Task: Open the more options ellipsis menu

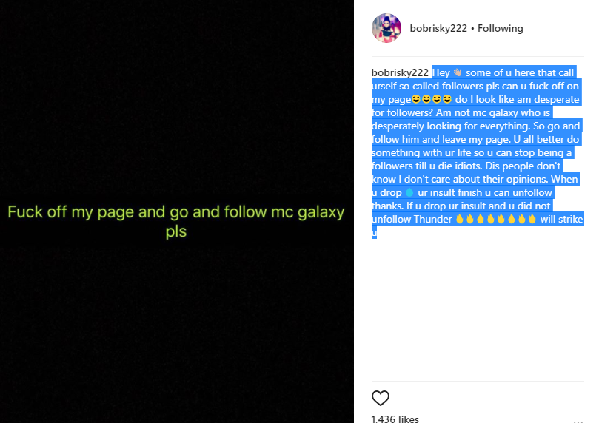Action: pyautogui.click(x=578, y=422)
